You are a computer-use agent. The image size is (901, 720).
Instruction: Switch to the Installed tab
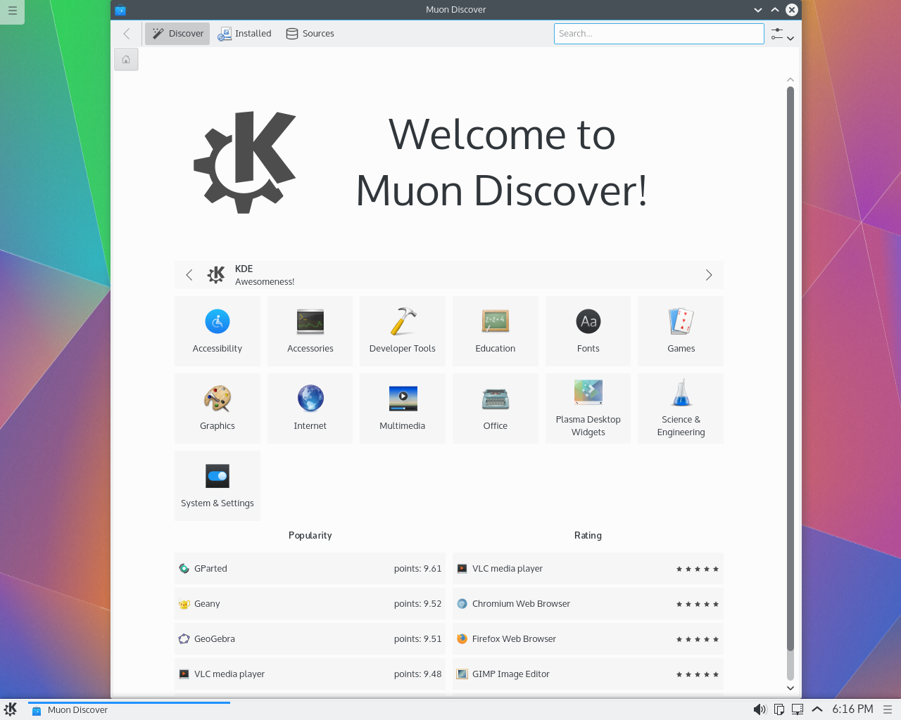(244, 34)
